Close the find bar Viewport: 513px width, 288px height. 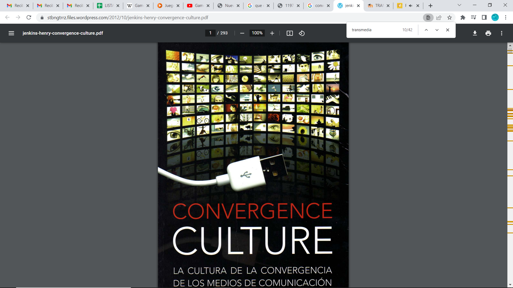pyautogui.click(x=448, y=30)
